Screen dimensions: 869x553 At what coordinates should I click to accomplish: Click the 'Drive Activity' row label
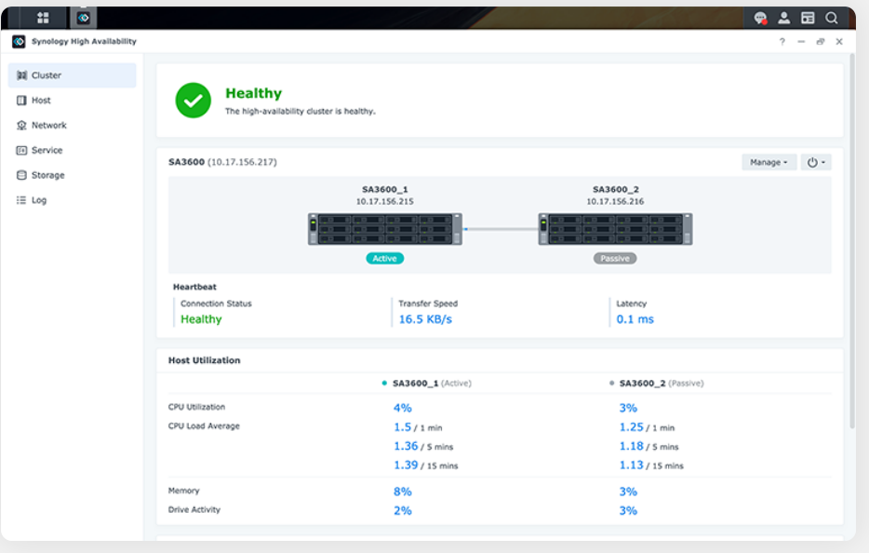pos(194,510)
